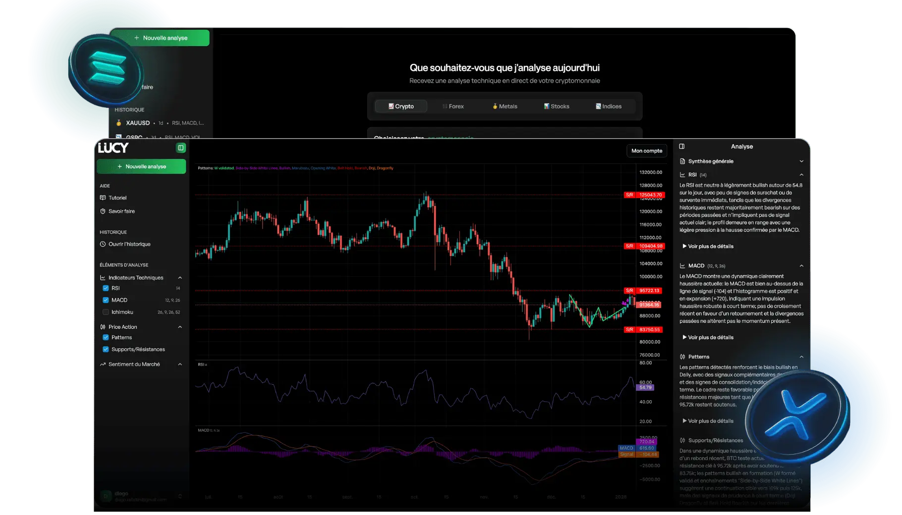Click the chart icon beside MACD (12, 9, 26) heading
Viewport: 902px width, 515px height.
coord(682,266)
